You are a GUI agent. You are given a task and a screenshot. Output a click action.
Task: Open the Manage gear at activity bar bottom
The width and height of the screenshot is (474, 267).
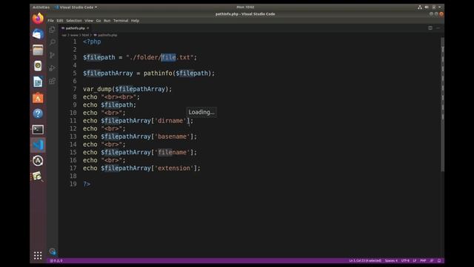pyautogui.click(x=53, y=251)
